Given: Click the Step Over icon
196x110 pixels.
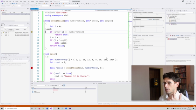Looking at the screenshot, I should [x=59, y=4].
